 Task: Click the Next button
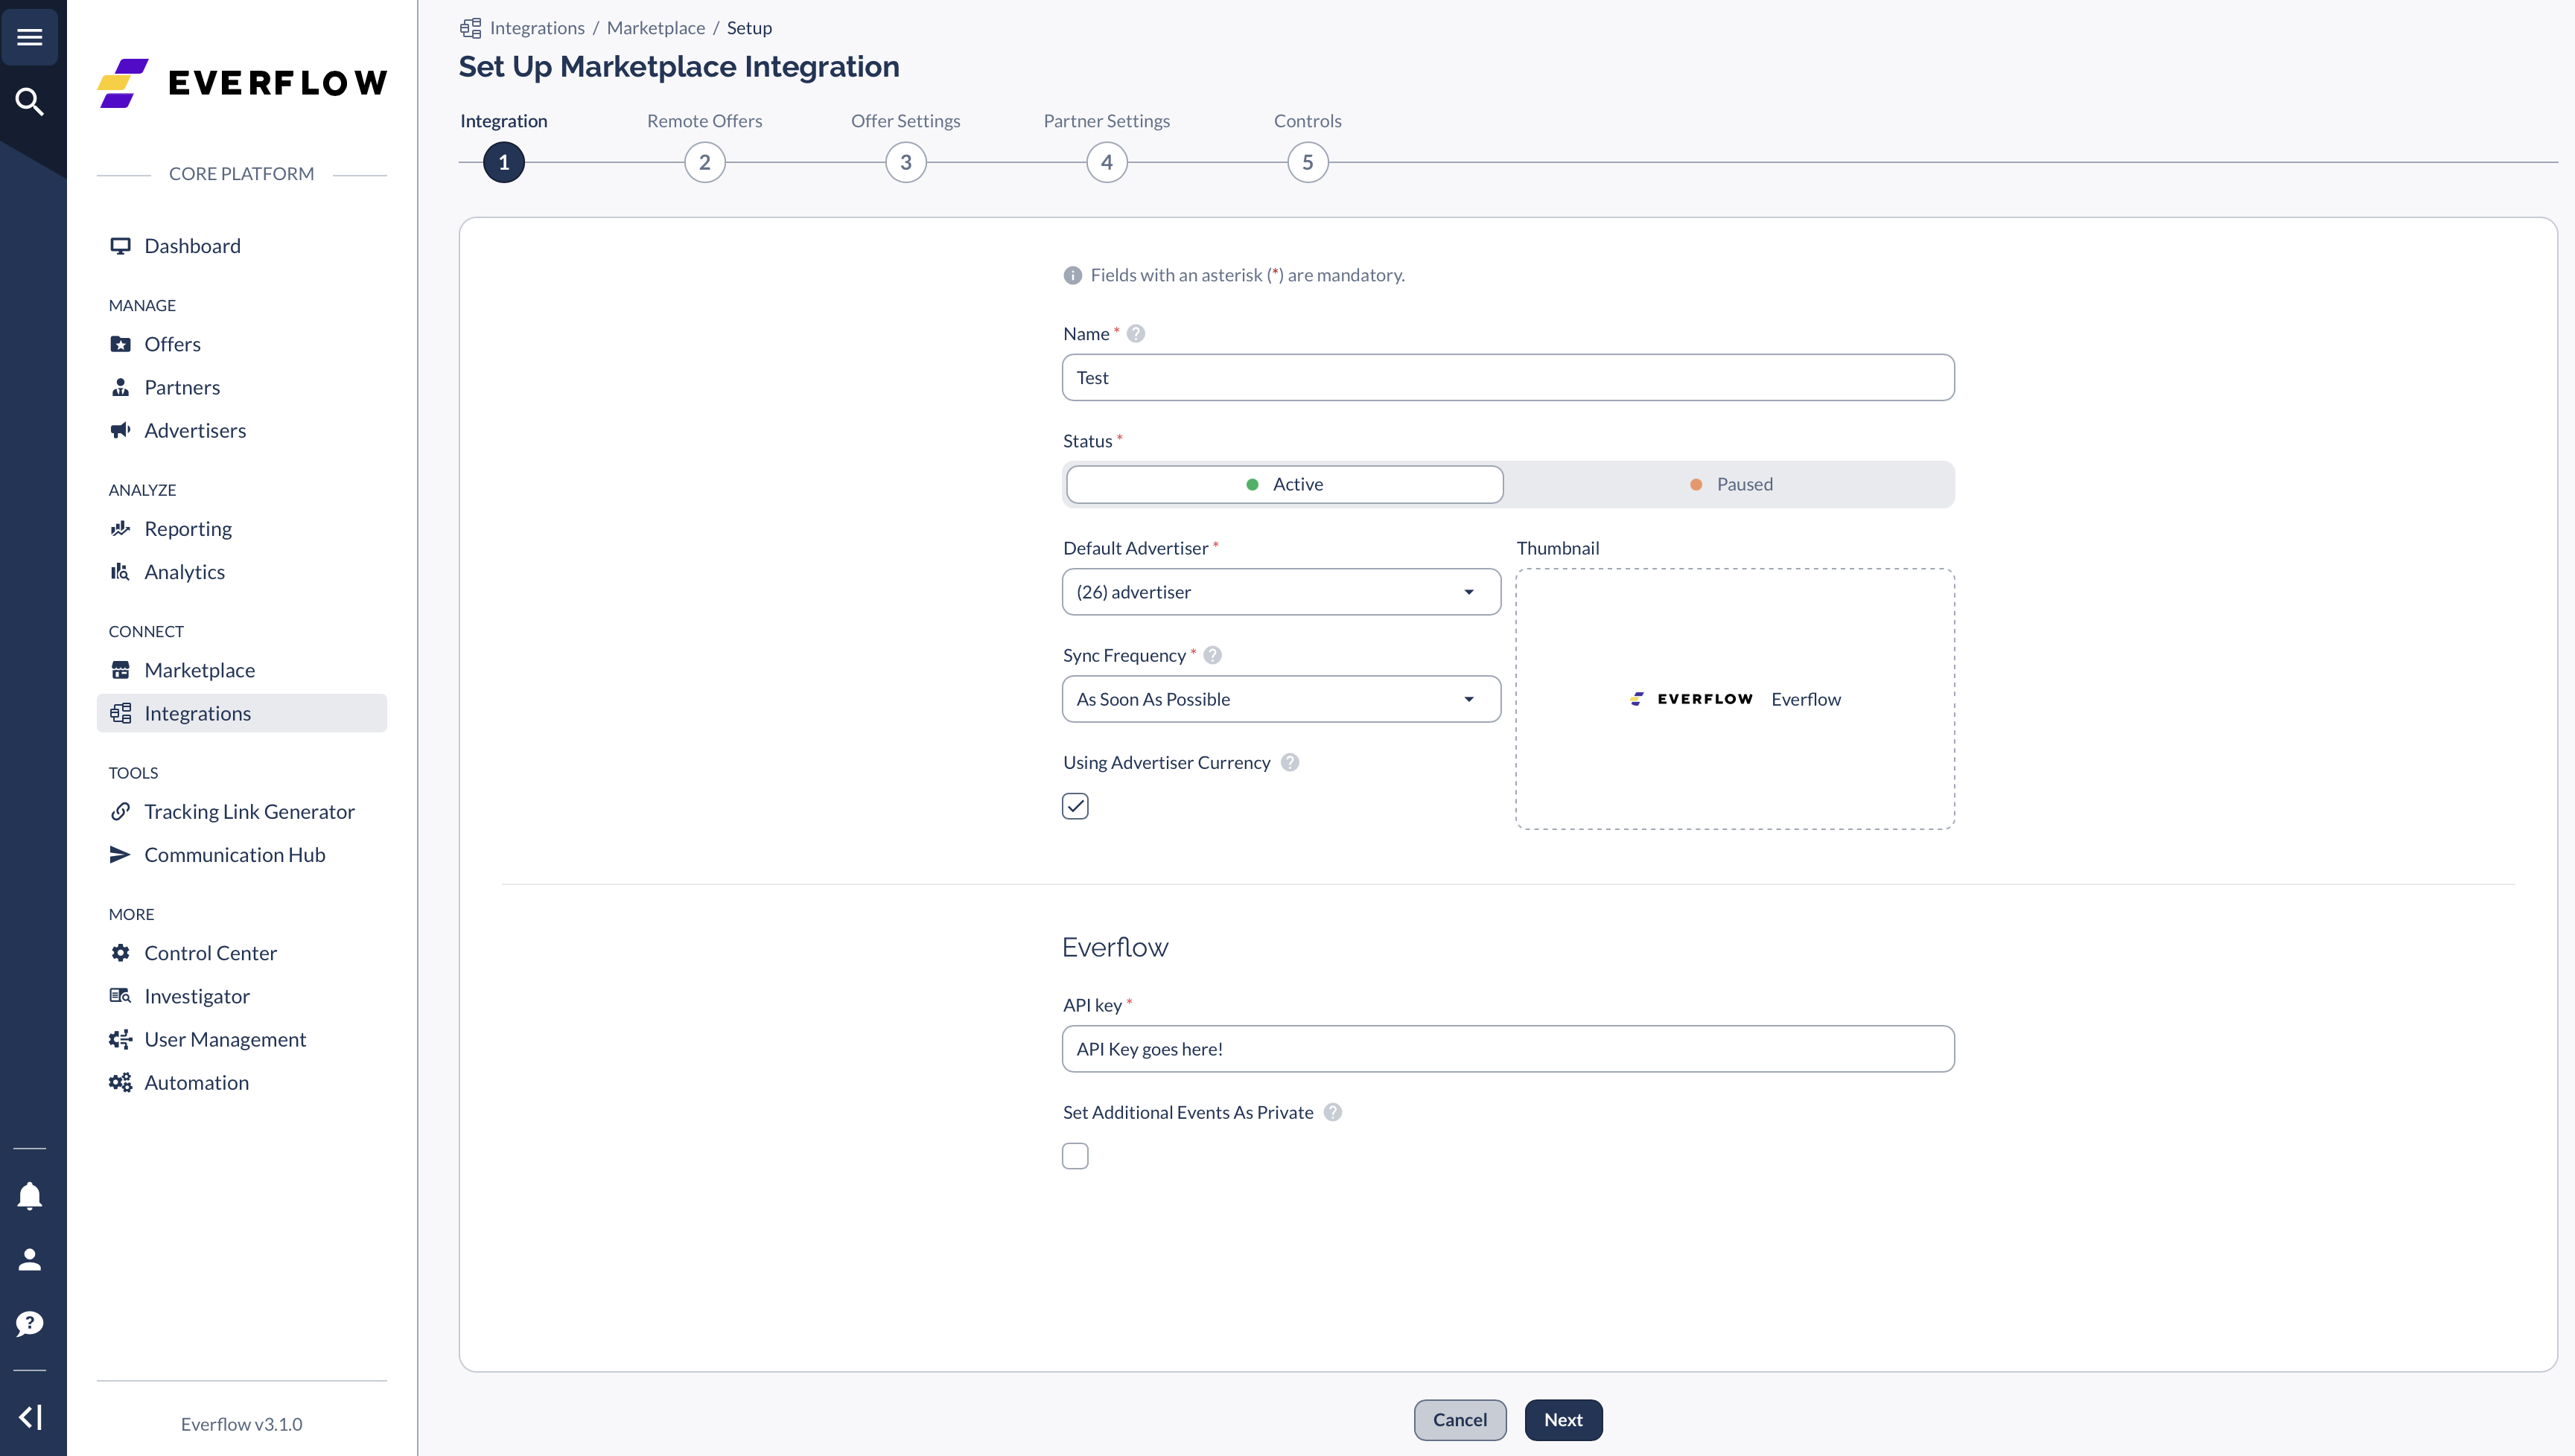point(1562,1419)
